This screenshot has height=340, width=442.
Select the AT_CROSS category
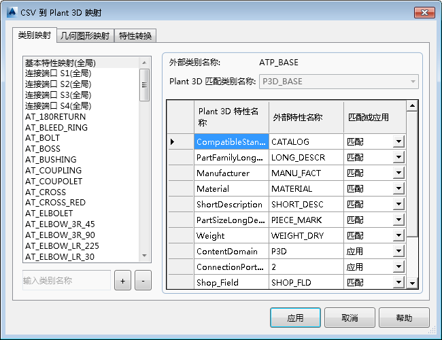pyautogui.click(x=81, y=192)
